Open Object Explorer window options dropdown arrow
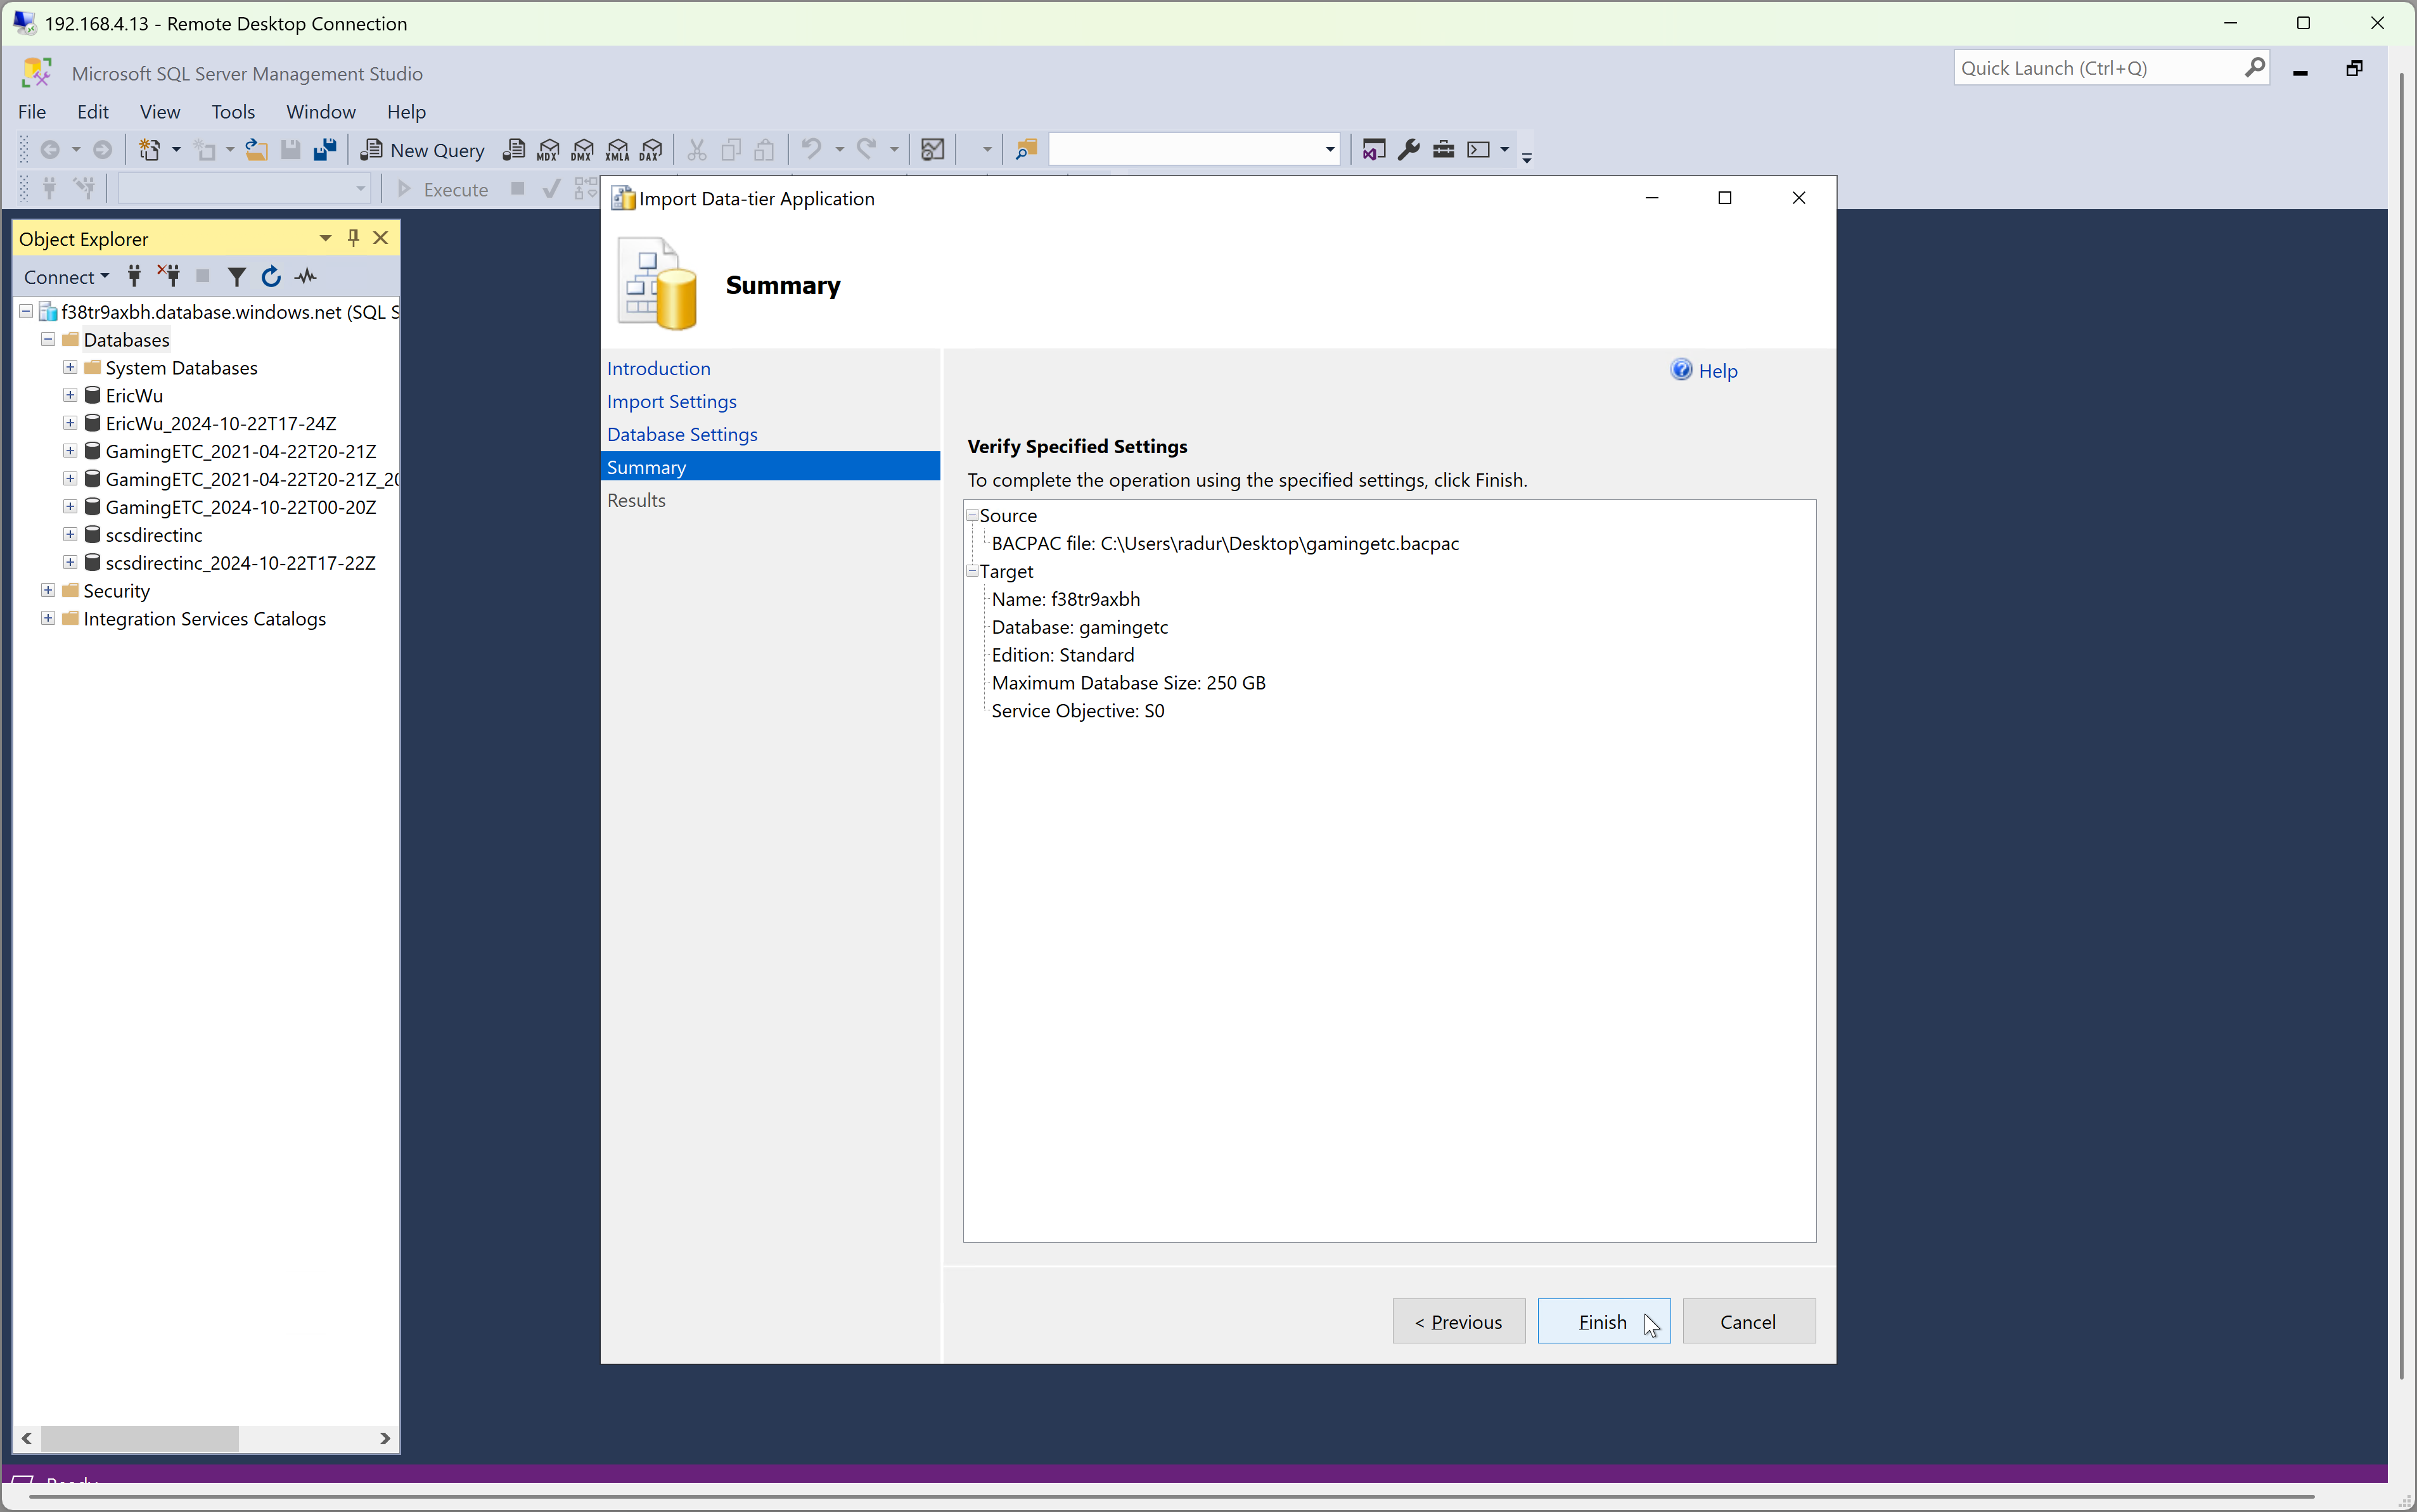This screenshot has width=2417, height=1512. 325,238
